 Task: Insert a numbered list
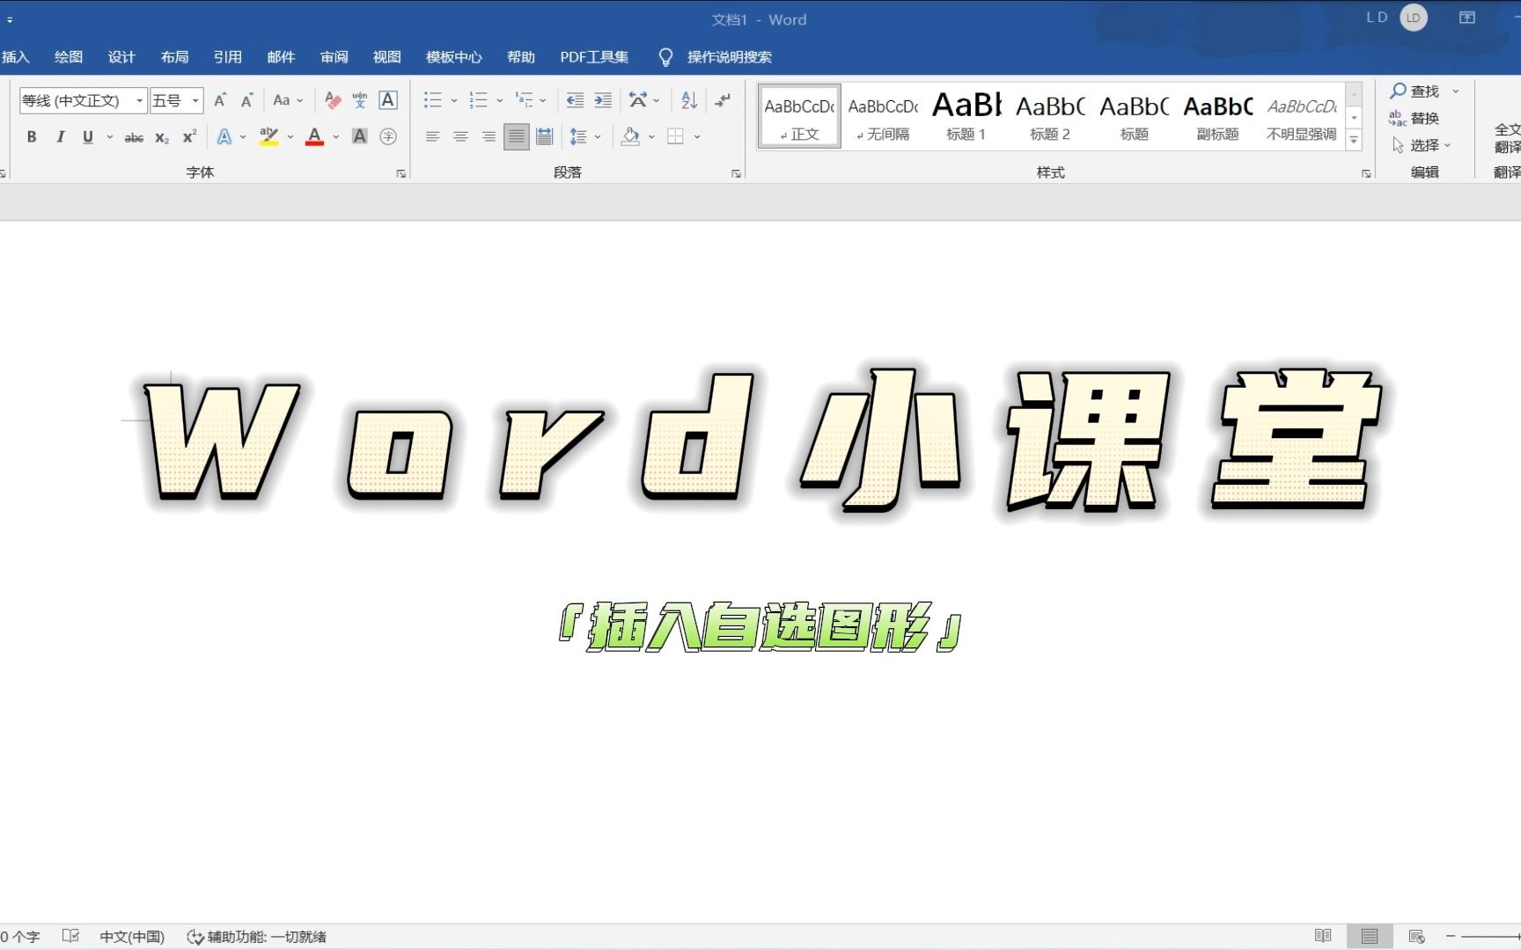(478, 100)
